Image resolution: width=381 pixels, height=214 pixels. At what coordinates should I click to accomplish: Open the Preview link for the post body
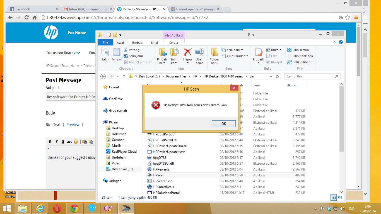73,125
